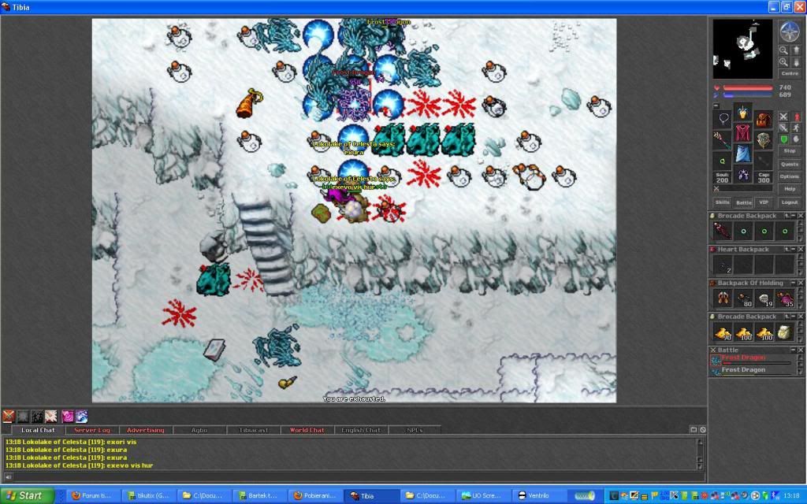Switch to the Server Log tab
The width and height of the screenshot is (807, 504).
pyautogui.click(x=92, y=430)
